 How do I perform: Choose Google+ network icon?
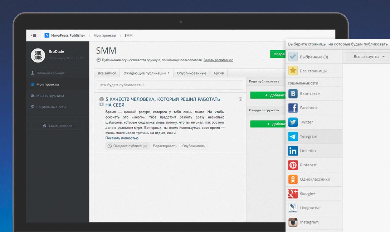pyautogui.click(x=293, y=193)
